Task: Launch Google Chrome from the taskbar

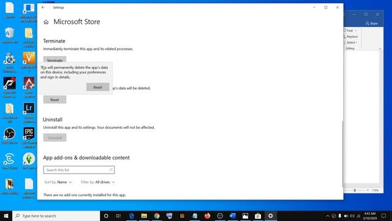Action: click(x=157, y=215)
